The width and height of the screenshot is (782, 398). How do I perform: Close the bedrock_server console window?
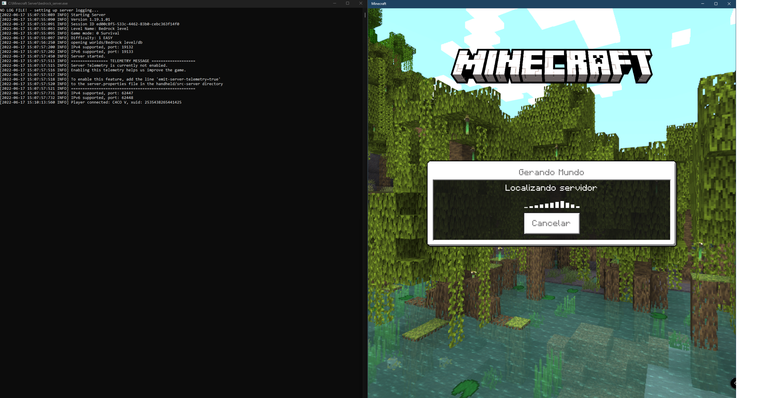point(360,3)
